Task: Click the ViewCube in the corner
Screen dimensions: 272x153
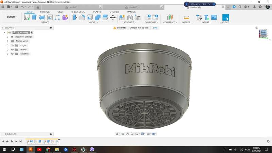Action: point(263,33)
